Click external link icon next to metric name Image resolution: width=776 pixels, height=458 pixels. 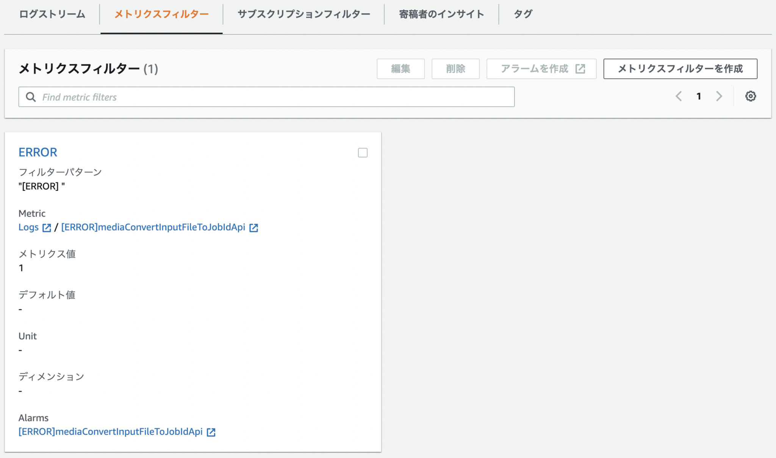pos(253,228)
